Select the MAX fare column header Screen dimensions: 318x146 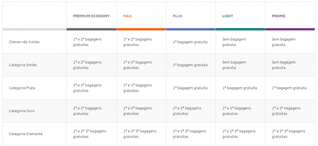coord(127,16)
